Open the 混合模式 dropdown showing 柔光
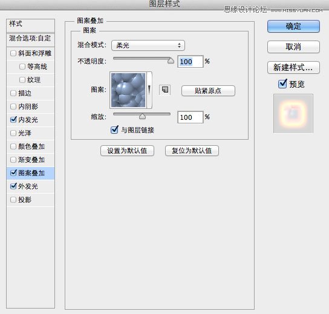This screenshot has width=329, height=314. click(148, 45)
